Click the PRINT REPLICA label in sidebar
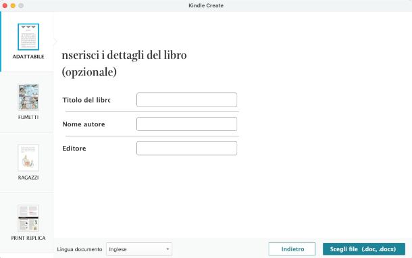The width and height of the screenshot is (412, 258). point(28,238)
